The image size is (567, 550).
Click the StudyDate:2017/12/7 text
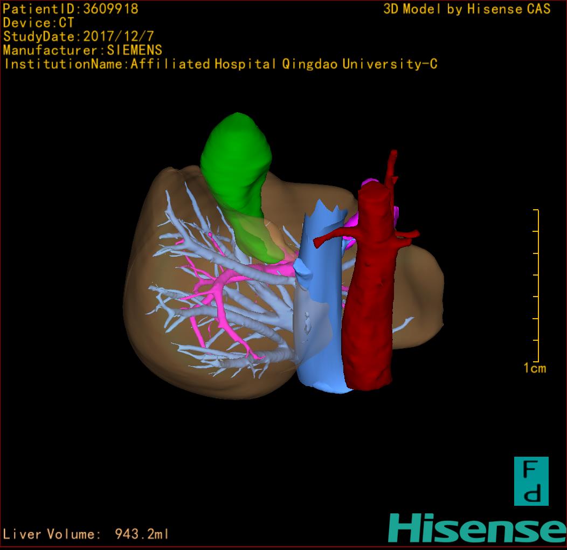(x=79, y=37)
